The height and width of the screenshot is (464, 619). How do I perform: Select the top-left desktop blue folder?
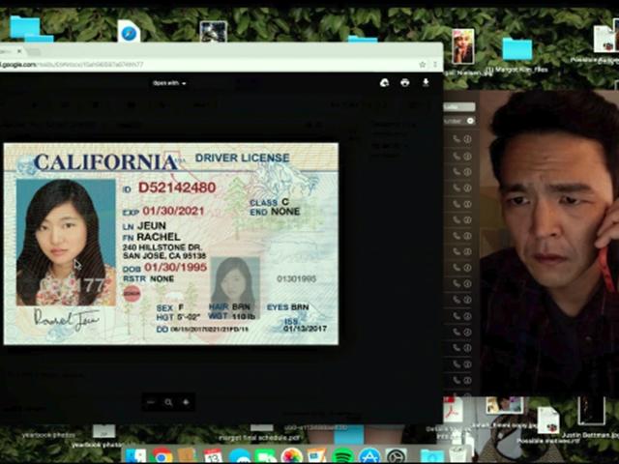(x=24, y=27)
